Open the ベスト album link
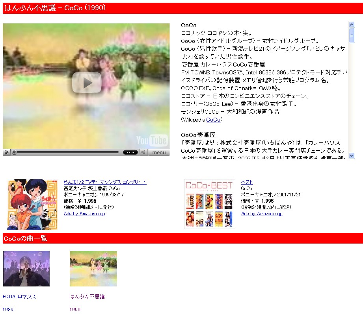 point(247,182)
